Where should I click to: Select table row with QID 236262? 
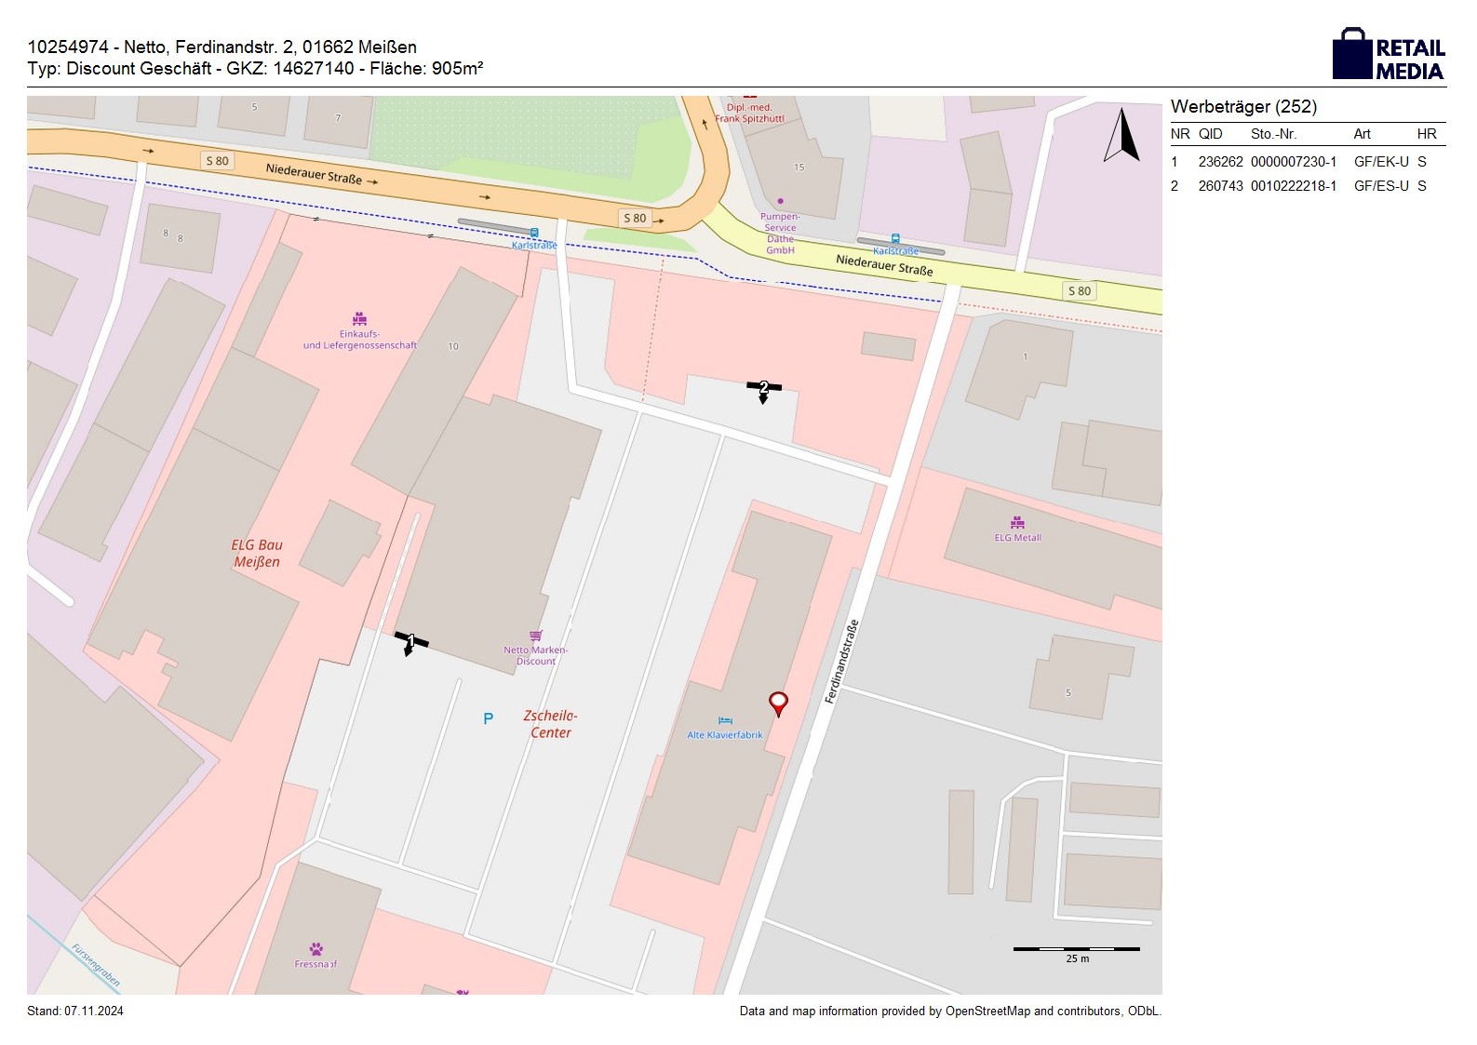tap(1307, 162)
